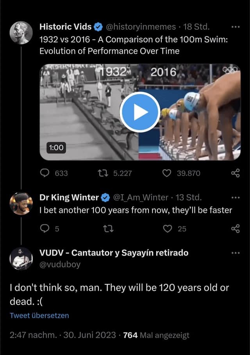Like Dr King Winter's reply

pyautogui.click(x=168, y=229)
